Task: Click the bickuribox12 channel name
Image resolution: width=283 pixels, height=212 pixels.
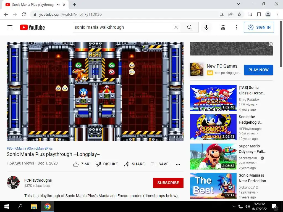Action: point(248,187)
